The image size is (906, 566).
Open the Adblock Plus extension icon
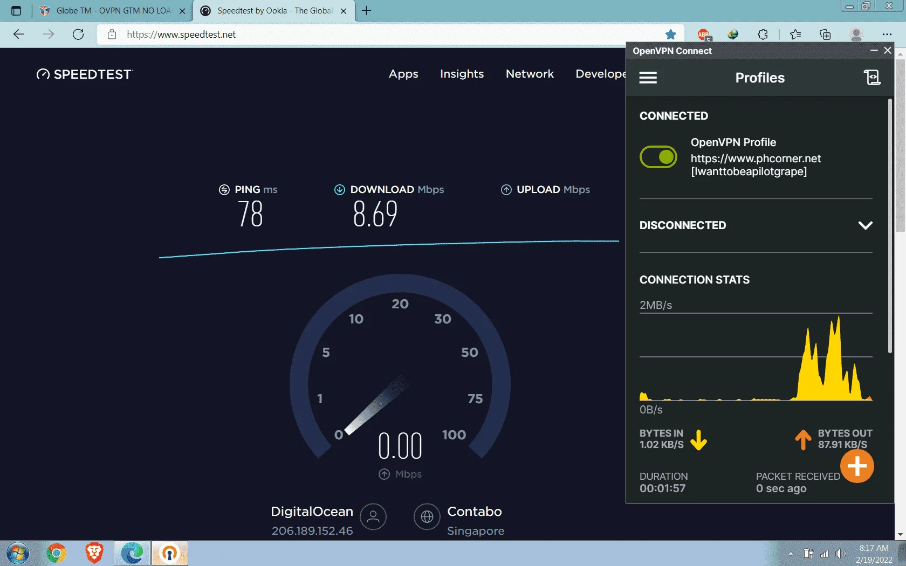(704, 34)
